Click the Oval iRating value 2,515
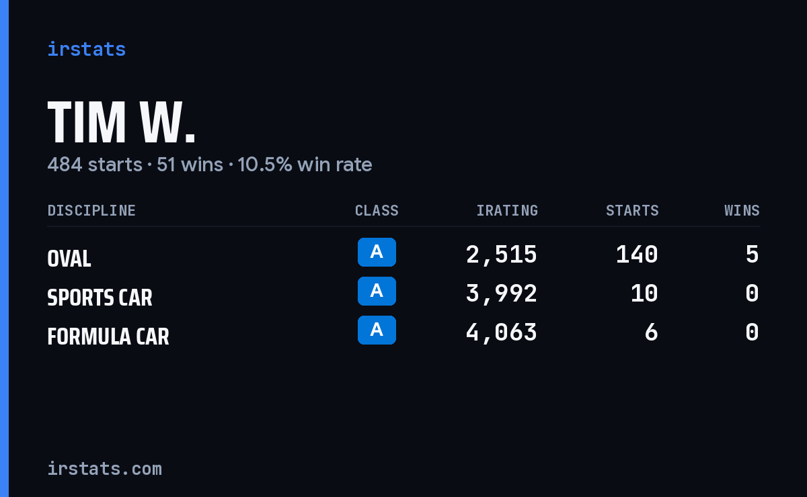Image resolution: width=807 pixels, height=497 pixels. (x=502, y=255)
